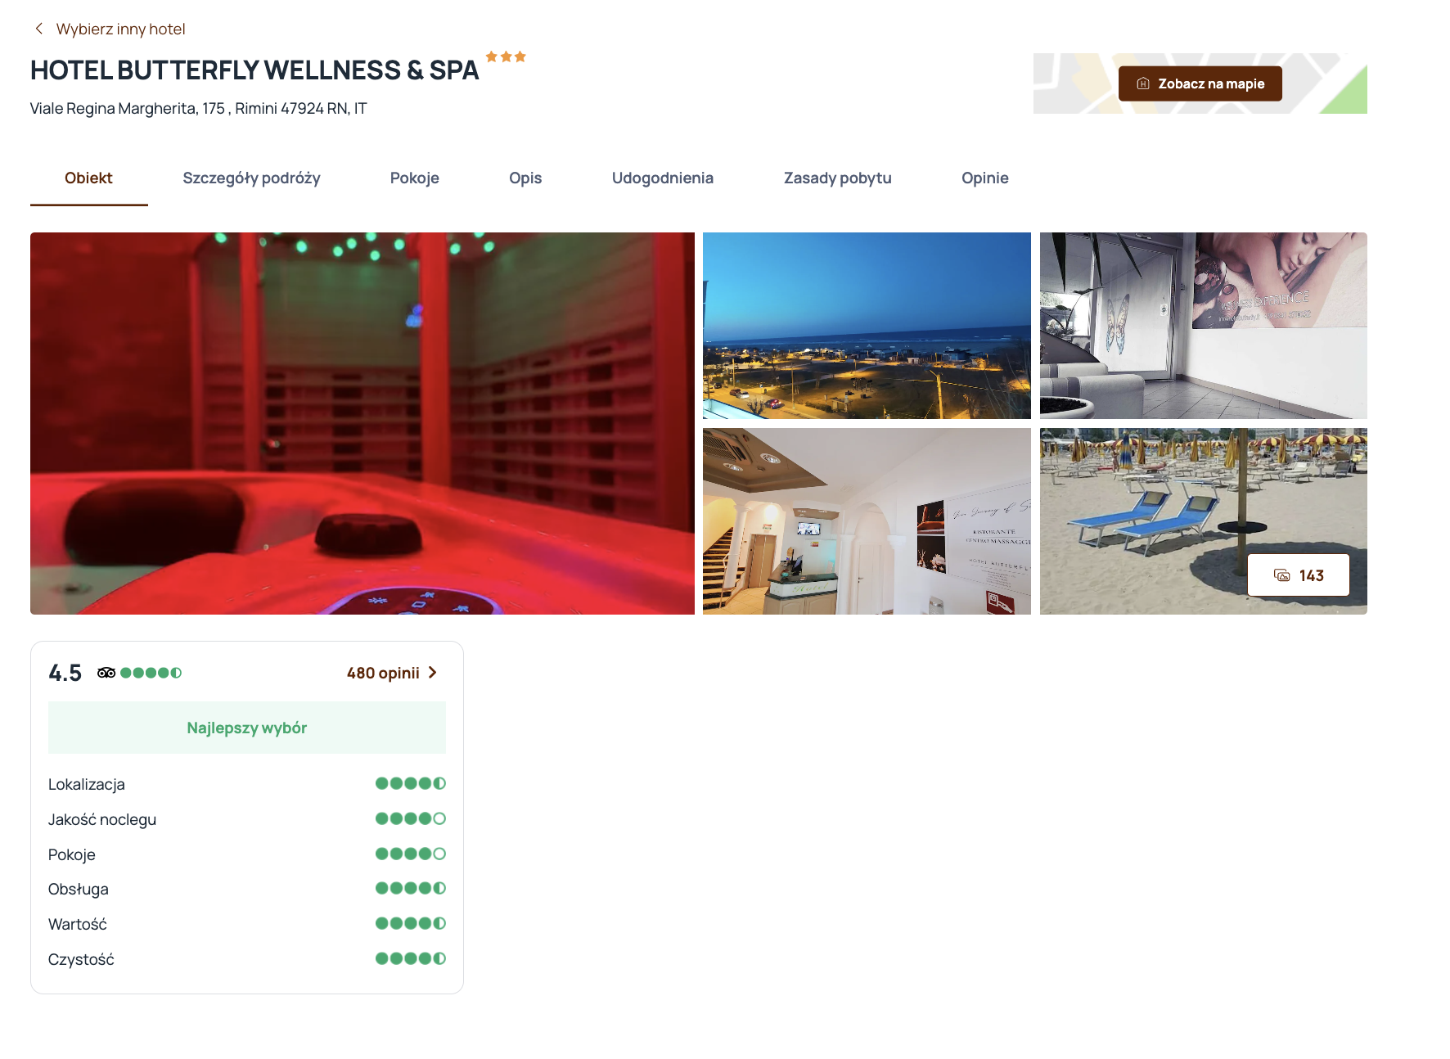
Task: Click the green rating bubbles beside 4.5
Action: [x=151, y=673]
